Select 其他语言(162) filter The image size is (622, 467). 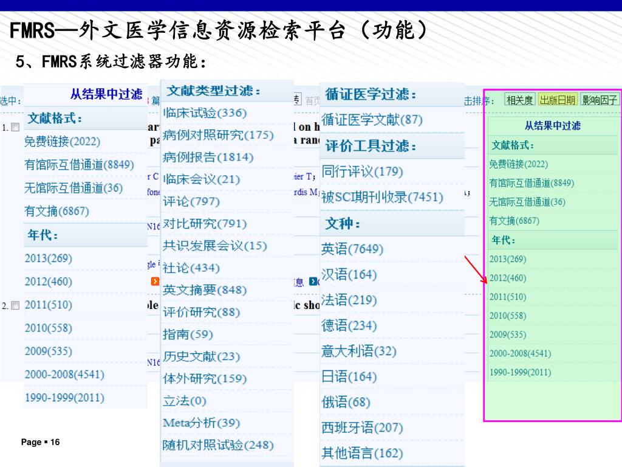coord(362,453)
